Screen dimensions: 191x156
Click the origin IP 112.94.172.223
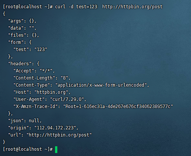[55, 128]
